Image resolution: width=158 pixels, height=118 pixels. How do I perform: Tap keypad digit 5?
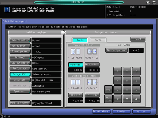click(x=127, y=80)
